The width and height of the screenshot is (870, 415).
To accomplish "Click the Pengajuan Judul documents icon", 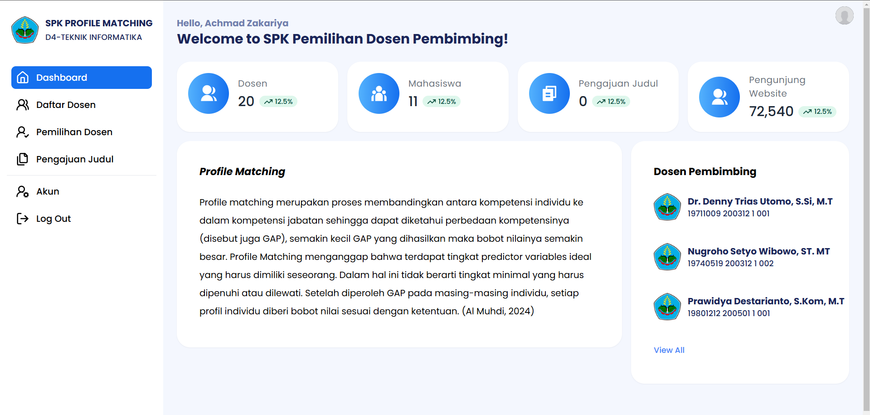I will [23, 159].
